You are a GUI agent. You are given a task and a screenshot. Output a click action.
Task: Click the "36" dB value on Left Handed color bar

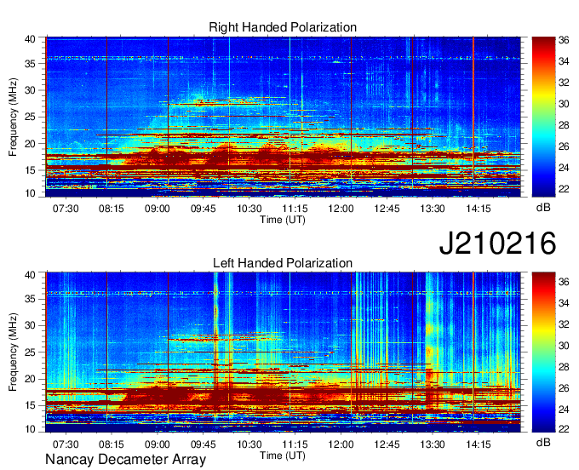click(564, 282)
